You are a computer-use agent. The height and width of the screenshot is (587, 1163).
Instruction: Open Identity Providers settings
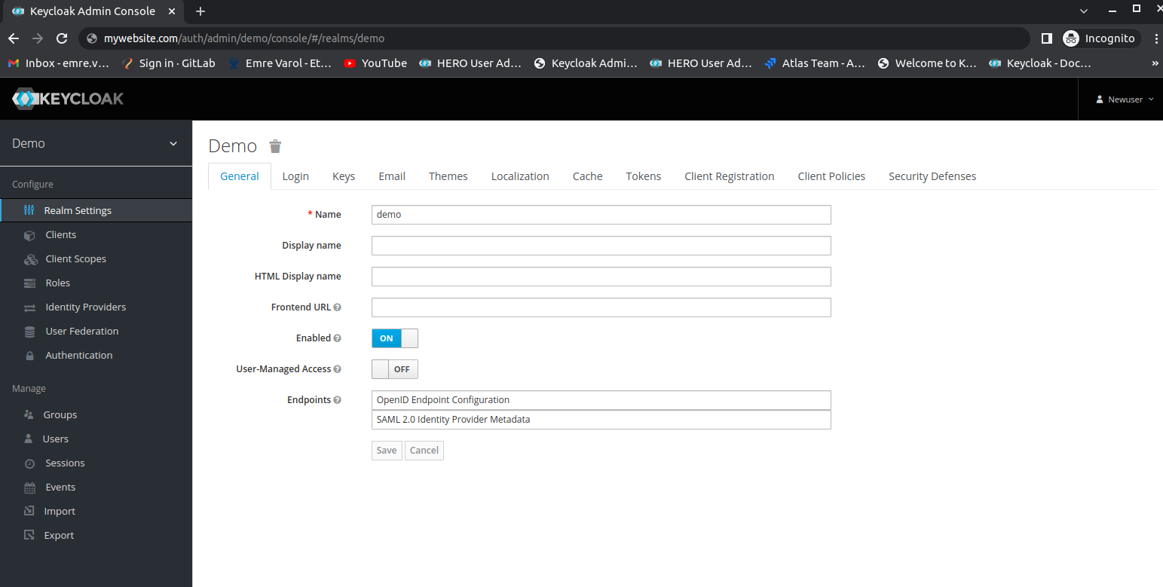coord(84,307)
